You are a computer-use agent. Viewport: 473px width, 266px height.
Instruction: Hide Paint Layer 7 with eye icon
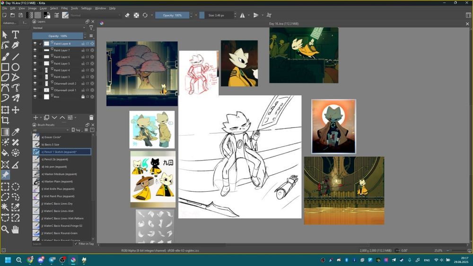tap(35, 50)
